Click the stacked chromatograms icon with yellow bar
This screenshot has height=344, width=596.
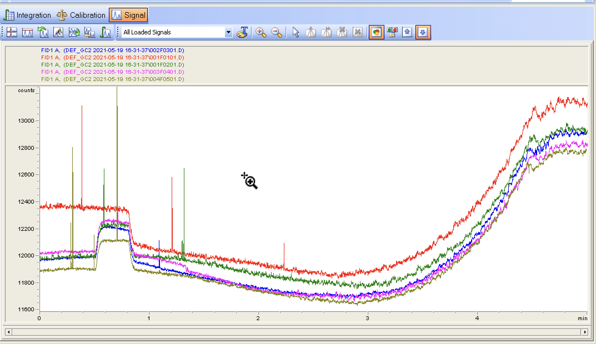90,32
